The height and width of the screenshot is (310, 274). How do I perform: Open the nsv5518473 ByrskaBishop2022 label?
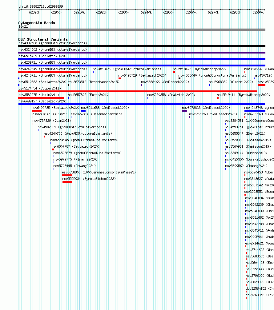point(199,69)
